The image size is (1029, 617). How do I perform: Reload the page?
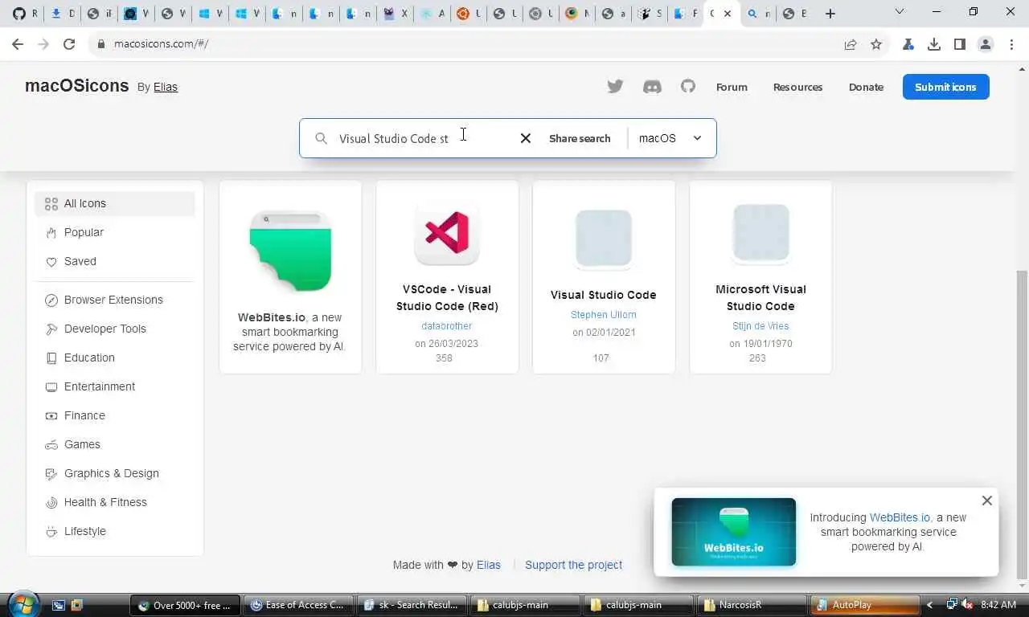[69, 44]
